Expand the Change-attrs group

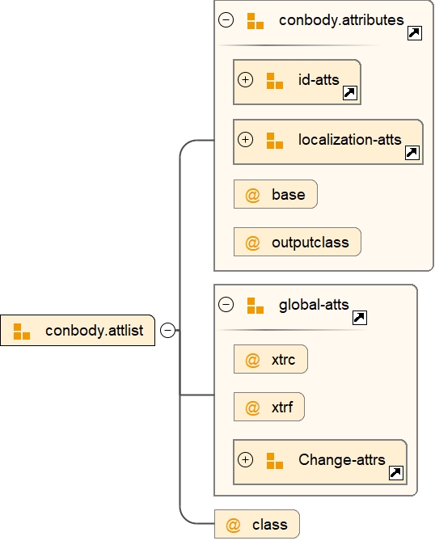pyautogui.click(x=245, y=459)
